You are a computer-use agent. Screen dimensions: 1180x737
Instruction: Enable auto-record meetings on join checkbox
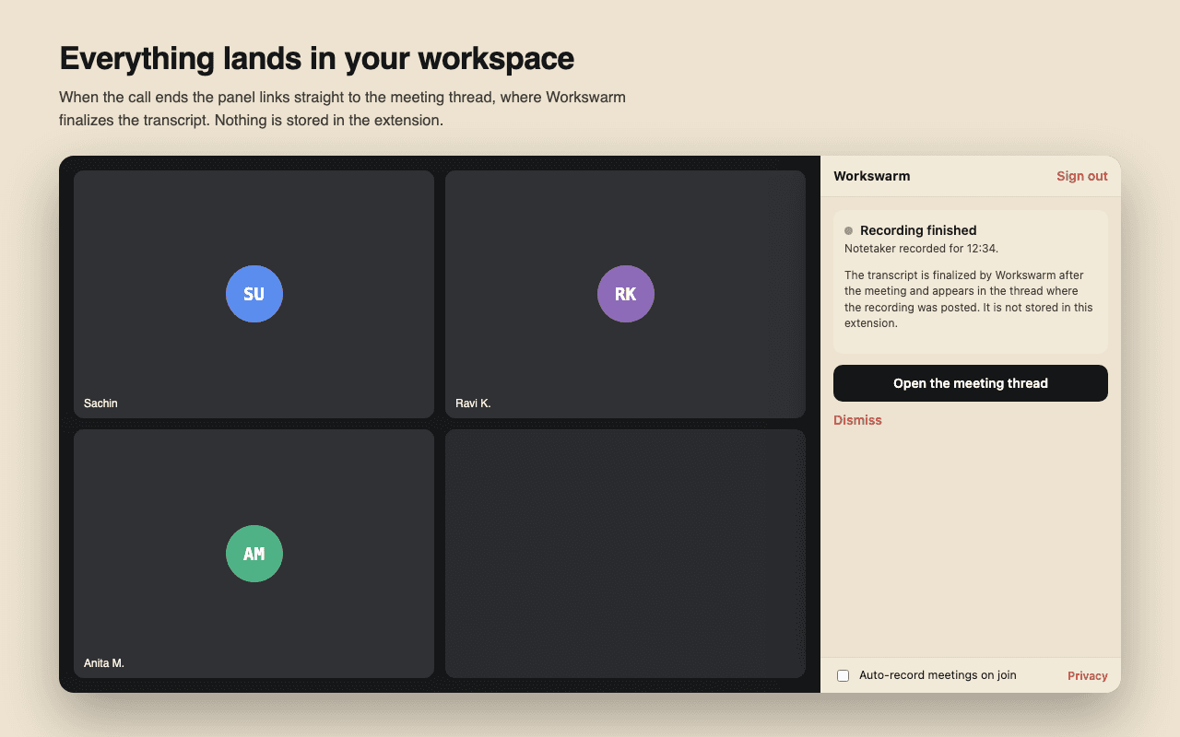click(x=843, y=676)
